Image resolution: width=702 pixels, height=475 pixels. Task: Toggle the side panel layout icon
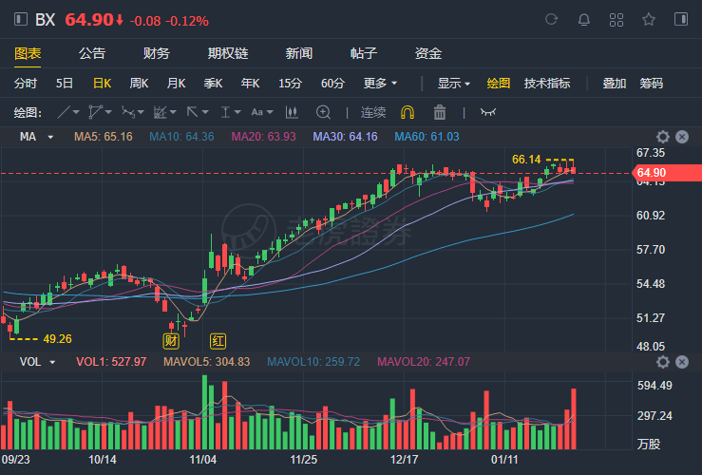point(681,19)
